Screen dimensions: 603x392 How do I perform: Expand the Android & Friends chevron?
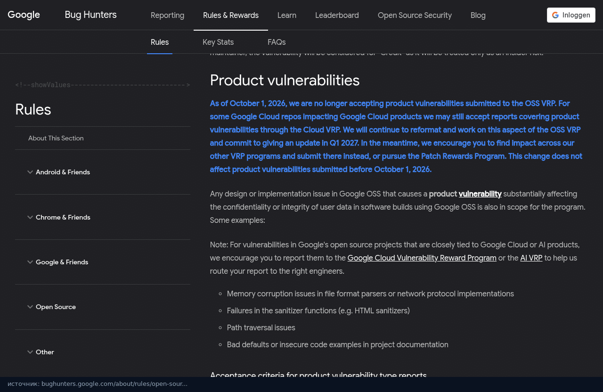(30, 172)
